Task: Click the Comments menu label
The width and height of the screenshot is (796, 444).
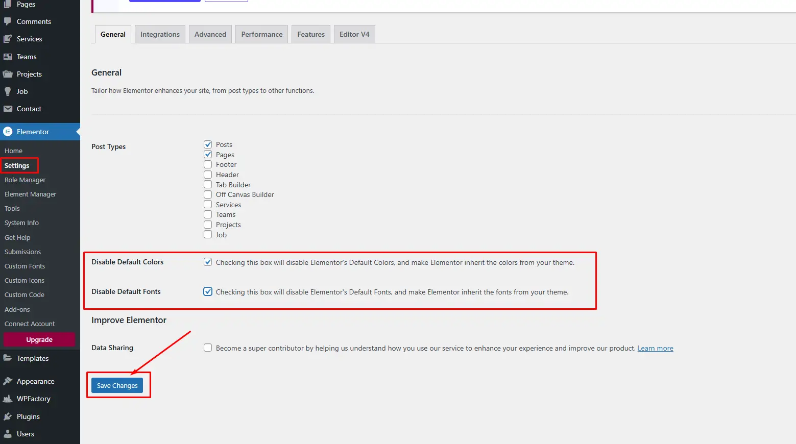Action: coord(34,21)
